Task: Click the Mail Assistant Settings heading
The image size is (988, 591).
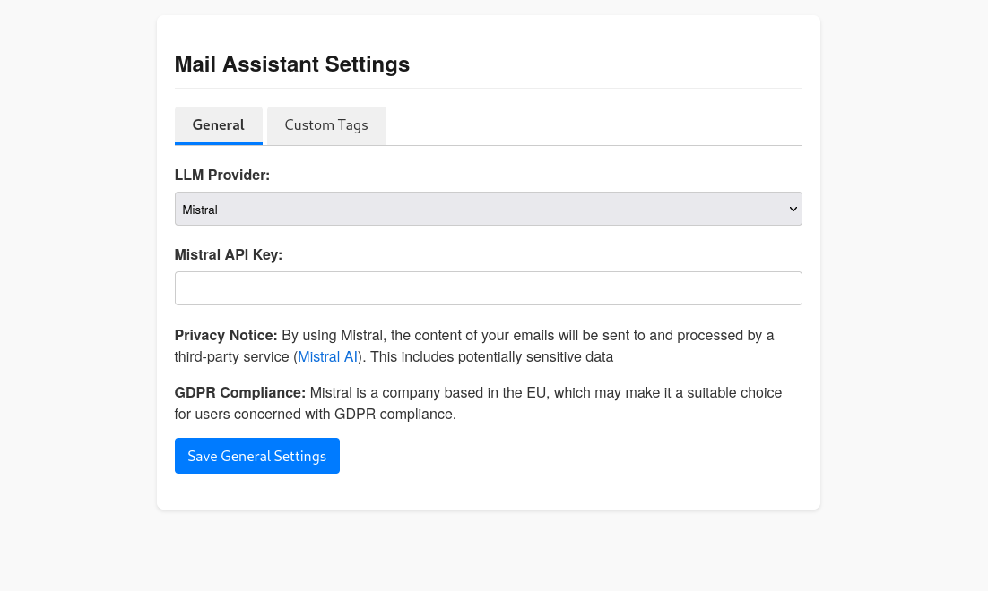Action: tap(291, 64)
